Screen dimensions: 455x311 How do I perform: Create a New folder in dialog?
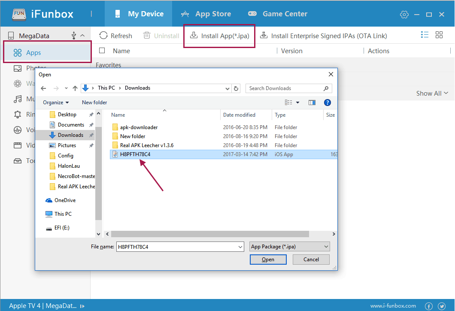[x=94, y=103]
